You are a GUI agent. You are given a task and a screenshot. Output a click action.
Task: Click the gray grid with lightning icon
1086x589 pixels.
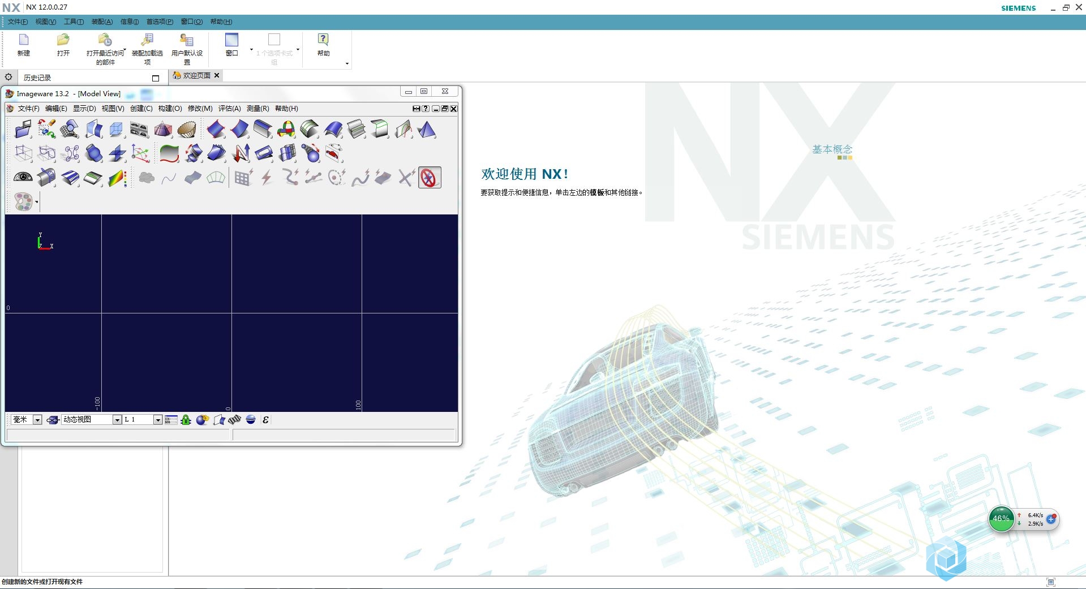[243, 178]
